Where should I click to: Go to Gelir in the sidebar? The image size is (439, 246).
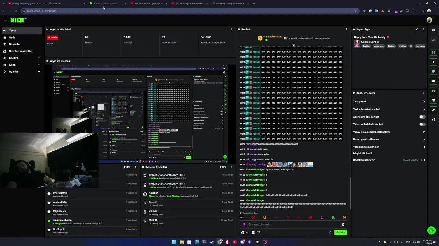pos(22,38)
